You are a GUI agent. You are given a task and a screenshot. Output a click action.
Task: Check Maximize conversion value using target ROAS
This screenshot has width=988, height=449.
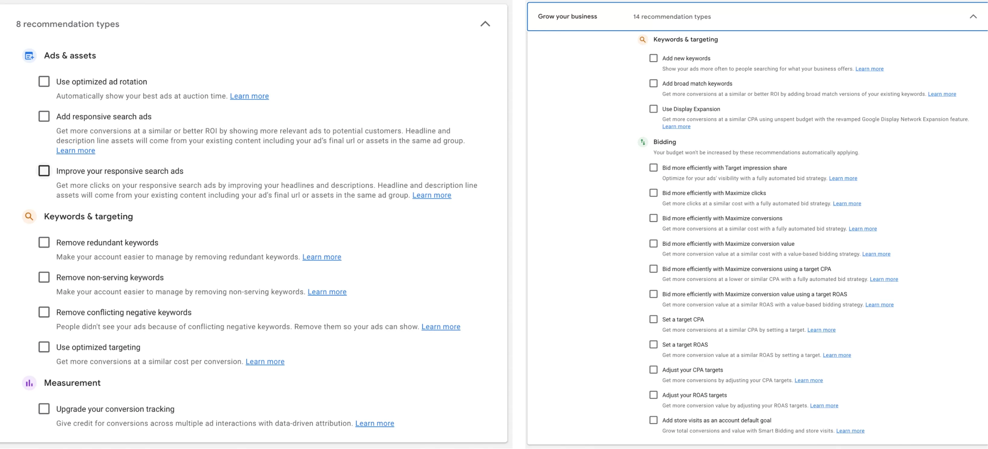tap(653, 294)
